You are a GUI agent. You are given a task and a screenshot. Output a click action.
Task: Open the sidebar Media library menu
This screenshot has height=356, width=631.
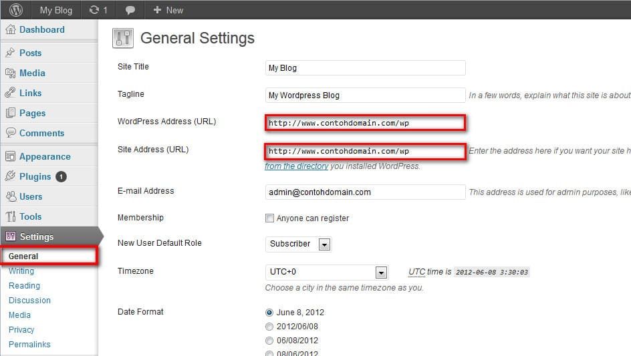[x=32, y=73]
